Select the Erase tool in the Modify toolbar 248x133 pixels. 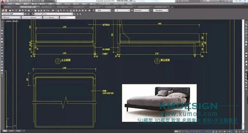click(x=246, y=21)
